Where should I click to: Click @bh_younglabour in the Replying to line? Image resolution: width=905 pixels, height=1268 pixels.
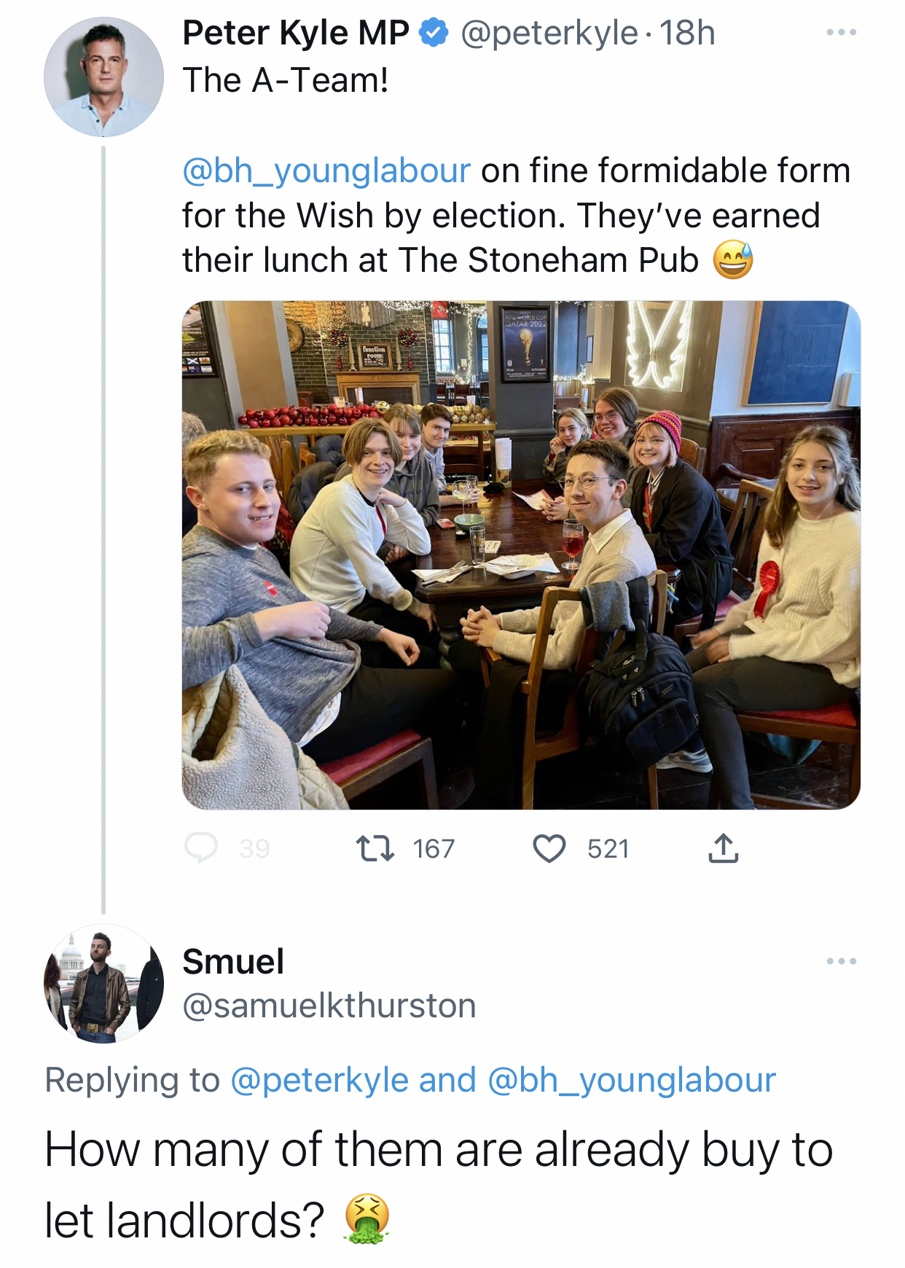point(631,1080)
